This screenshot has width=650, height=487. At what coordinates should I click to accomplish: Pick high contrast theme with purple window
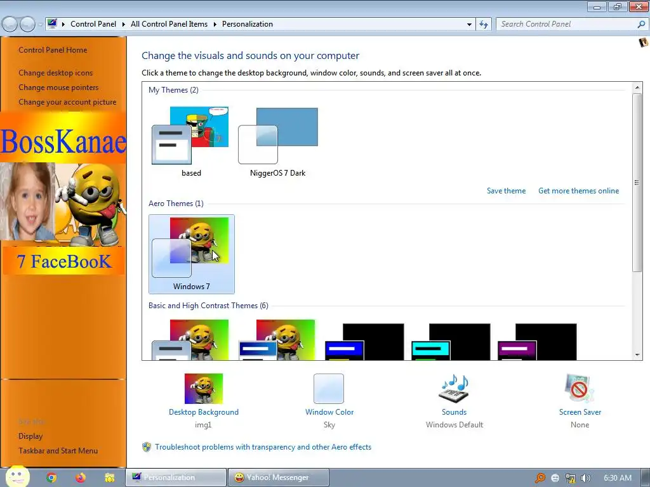pos(537,342)
